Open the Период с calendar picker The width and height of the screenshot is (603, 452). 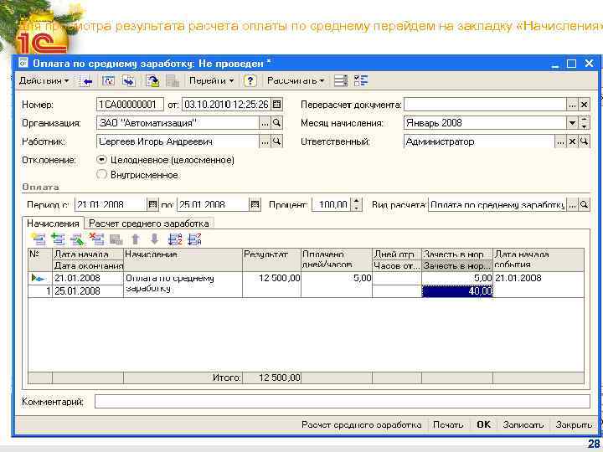tap(153, 204)
